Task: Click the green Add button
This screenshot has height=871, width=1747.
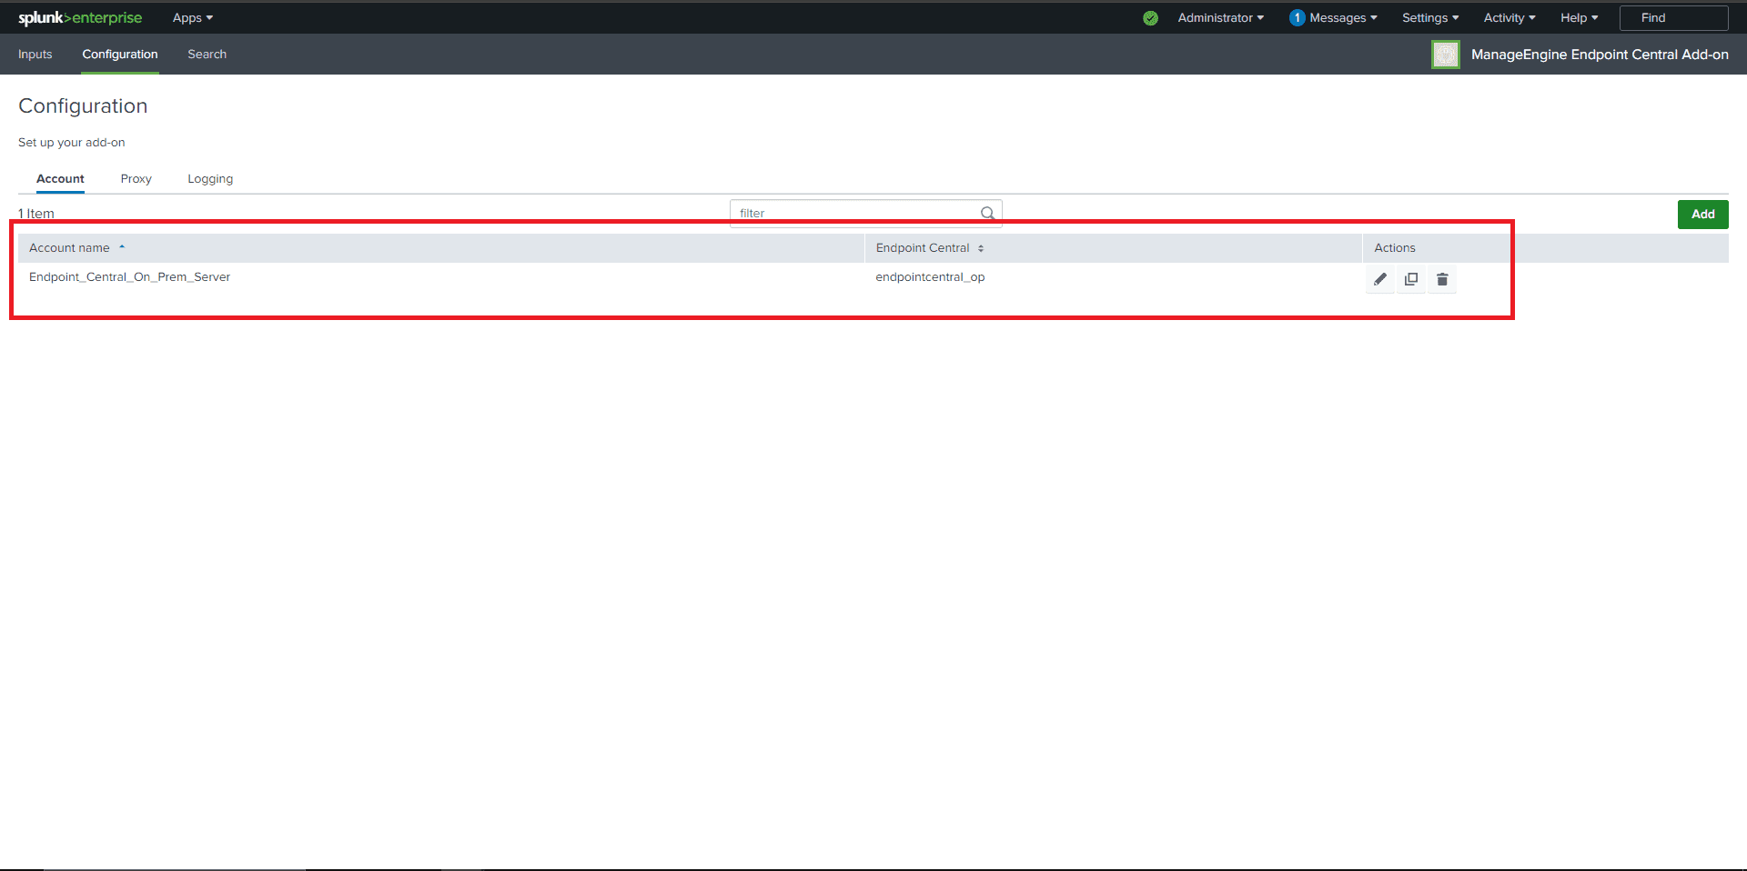Action: click(1702, 214)
